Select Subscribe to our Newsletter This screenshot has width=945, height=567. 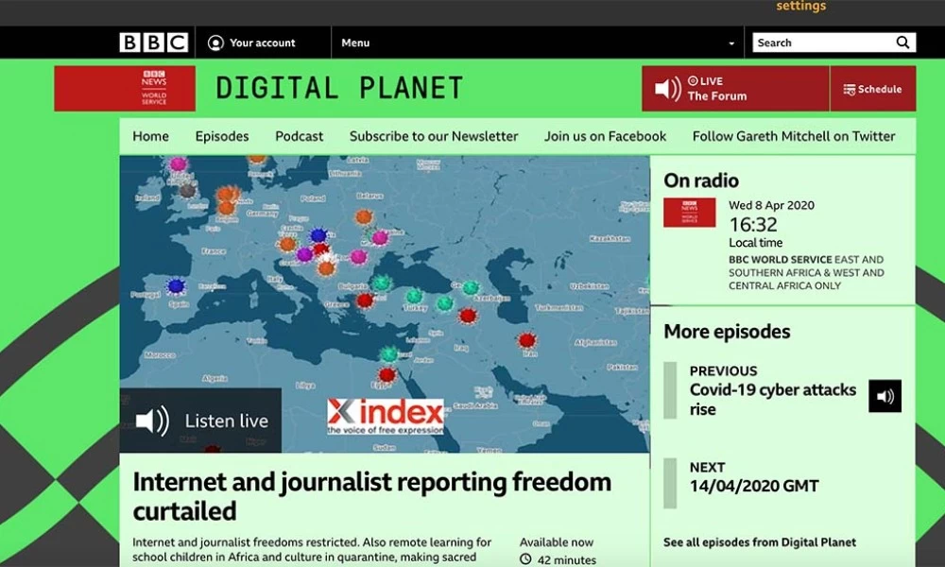(434, 136)
